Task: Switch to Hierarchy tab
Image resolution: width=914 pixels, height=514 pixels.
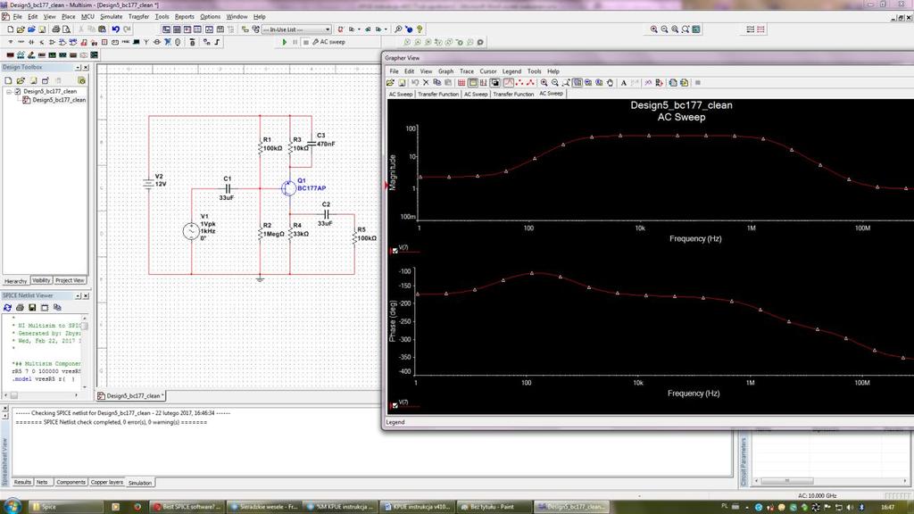Action: click(16, 281)
